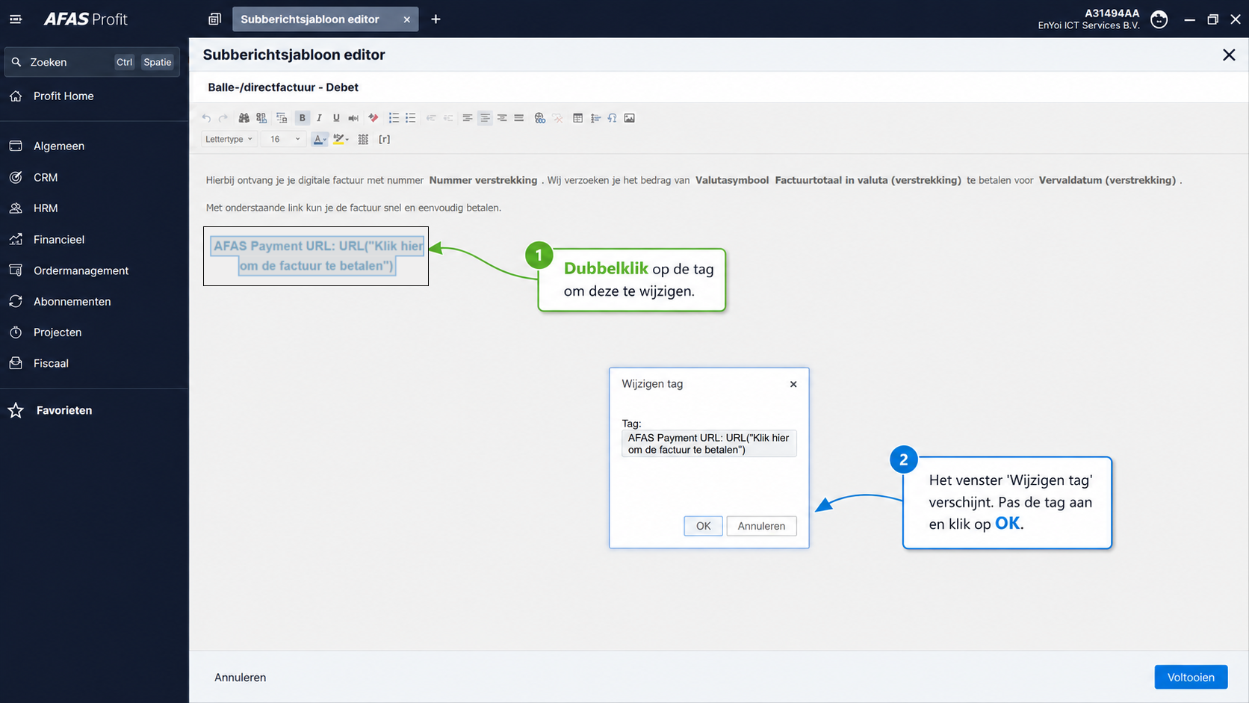1249x703 pixels.
Task: Insert a bulleted list
Action: 411,118
